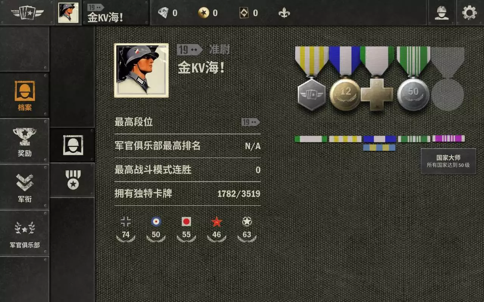This screenshot has height=302, width=484.
Task: Click the purple striped ribbon bar
Action: pos(448,139)
